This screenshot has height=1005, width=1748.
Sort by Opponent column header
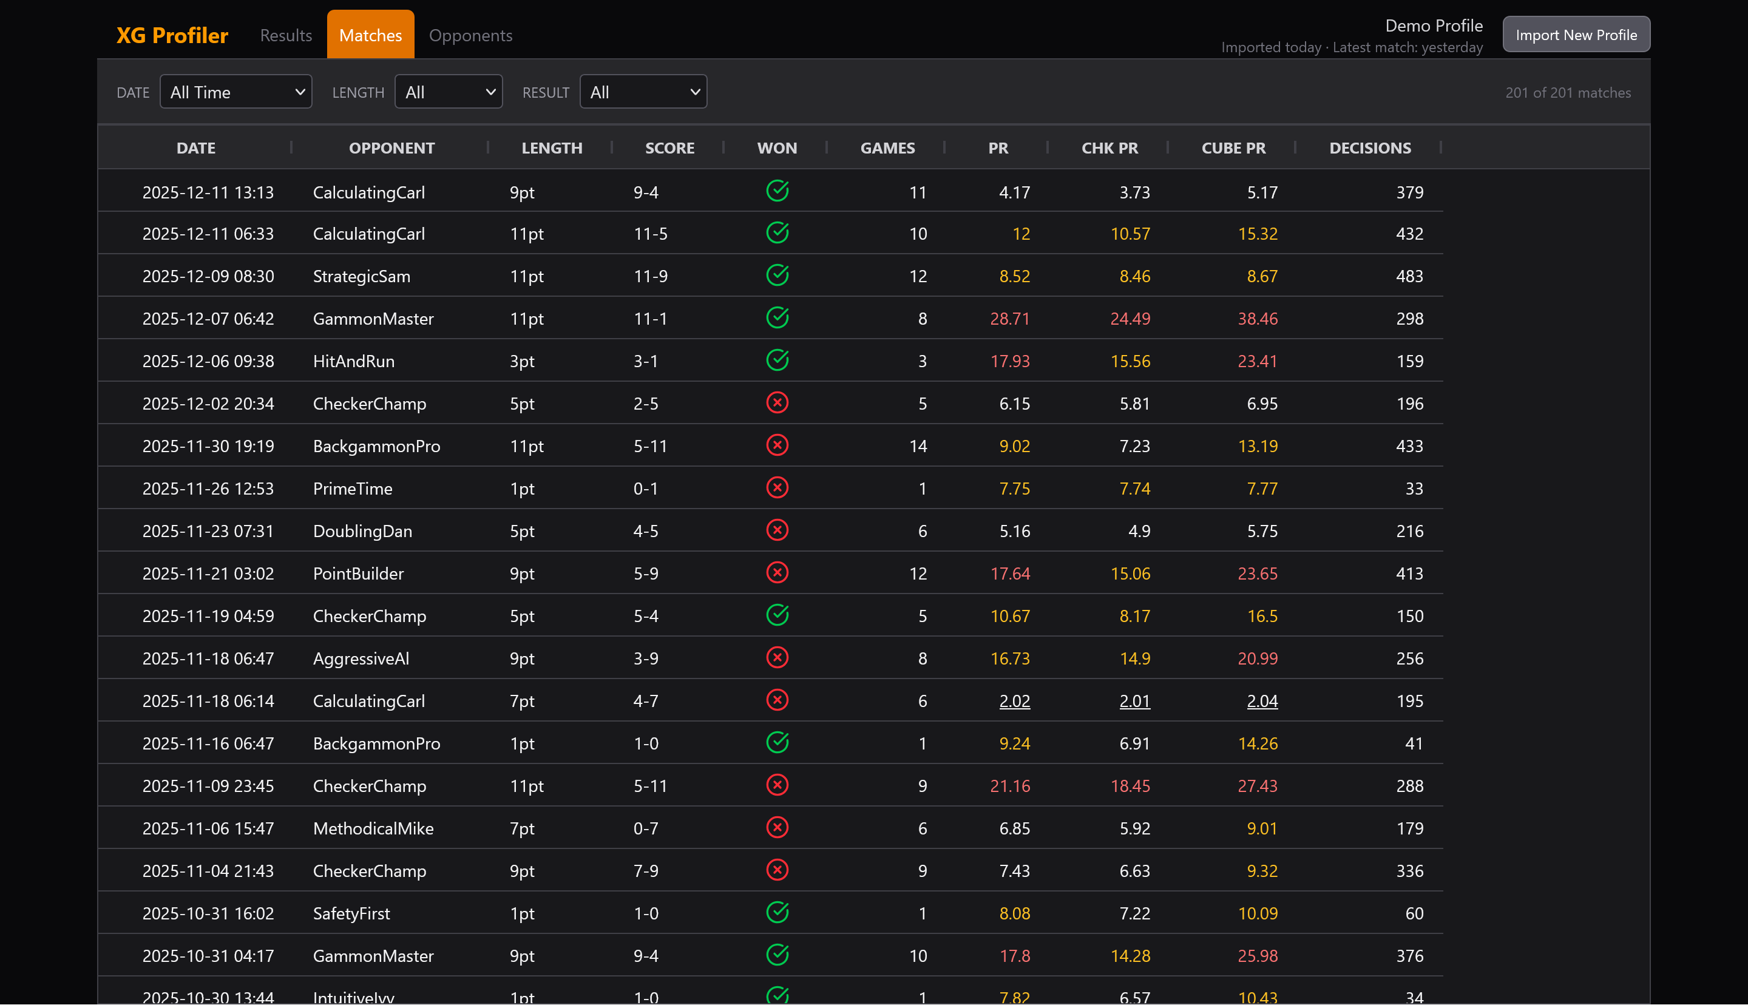(391, 147)
